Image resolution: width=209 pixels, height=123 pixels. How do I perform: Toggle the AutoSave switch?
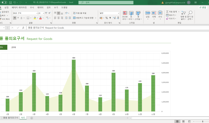click(x=4, y=2)
